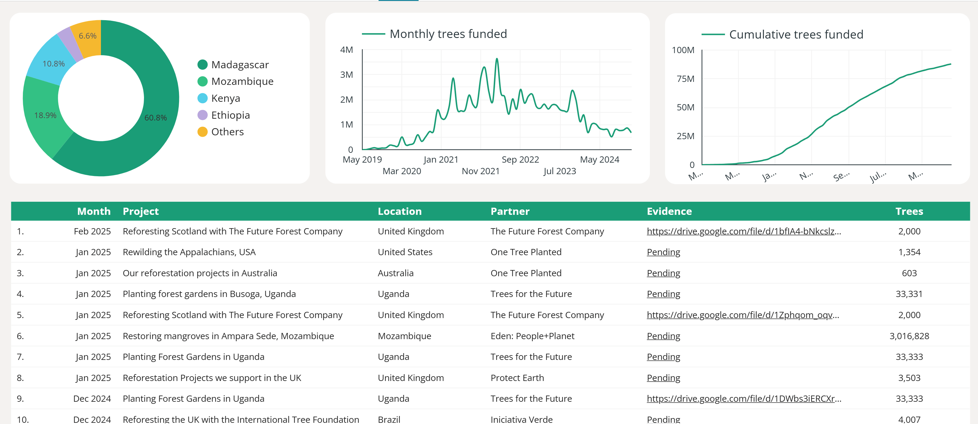Click the Kenya legend color dot

202,98
